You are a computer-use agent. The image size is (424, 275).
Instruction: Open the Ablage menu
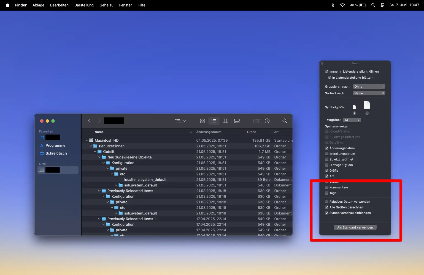[x=38, y=5]
